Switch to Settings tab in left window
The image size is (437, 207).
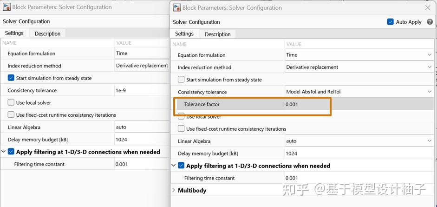coord(14,33)
